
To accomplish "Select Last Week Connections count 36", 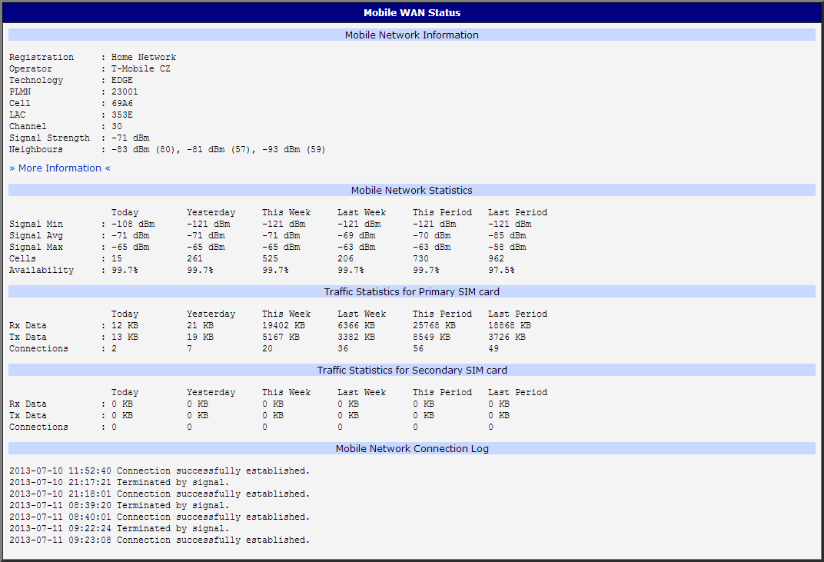I will pyautogui.click(x=343, y=349).
